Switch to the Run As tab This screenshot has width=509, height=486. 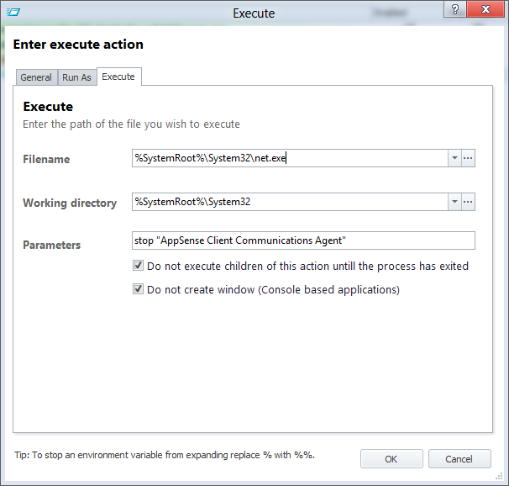(x=76, y=77)
